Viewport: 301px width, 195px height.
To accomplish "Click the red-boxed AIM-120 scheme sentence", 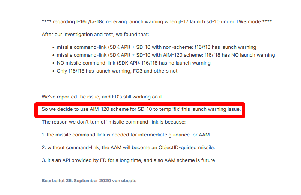I will click(141, 109).
